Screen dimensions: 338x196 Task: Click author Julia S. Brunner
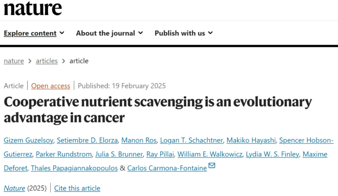[x=119, y=154]
